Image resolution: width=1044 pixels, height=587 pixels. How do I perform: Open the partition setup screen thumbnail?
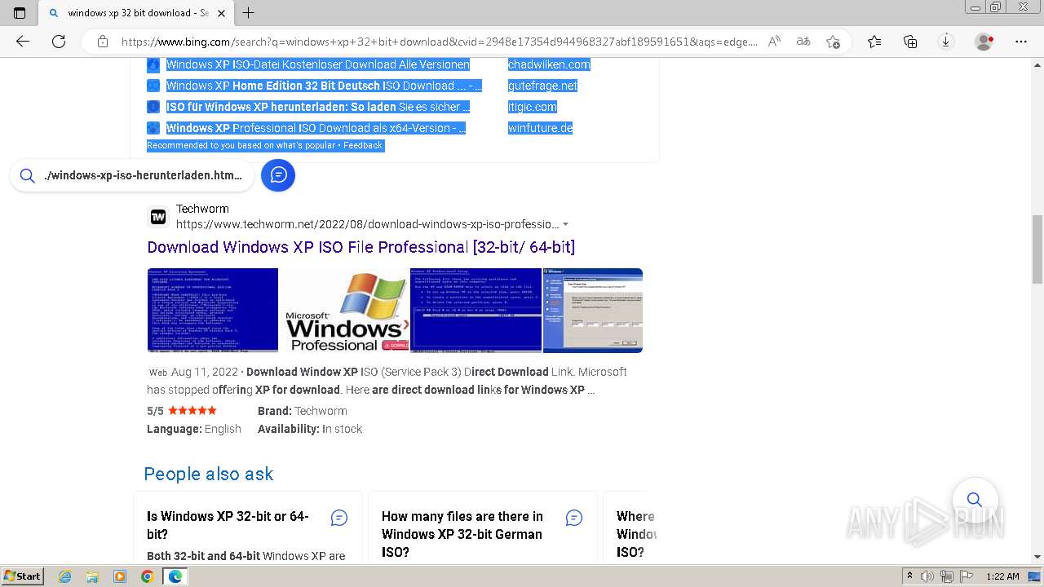pyautogui.click(x=476, y=311)
